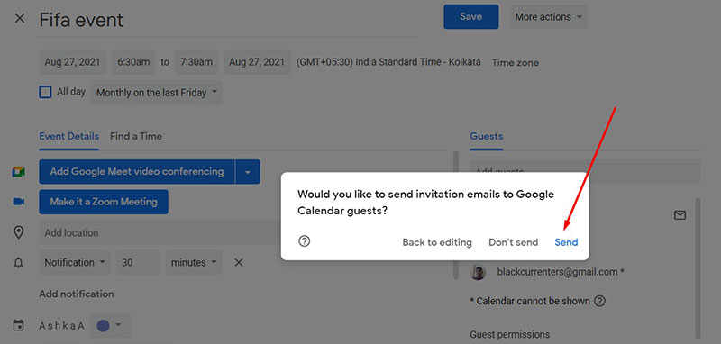
Task: Click the envelope email guests icon
Action: (680, 215)
